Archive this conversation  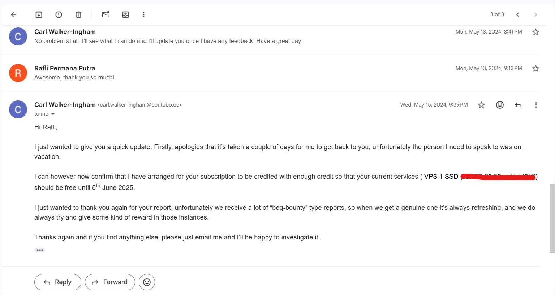pos(39,14)
